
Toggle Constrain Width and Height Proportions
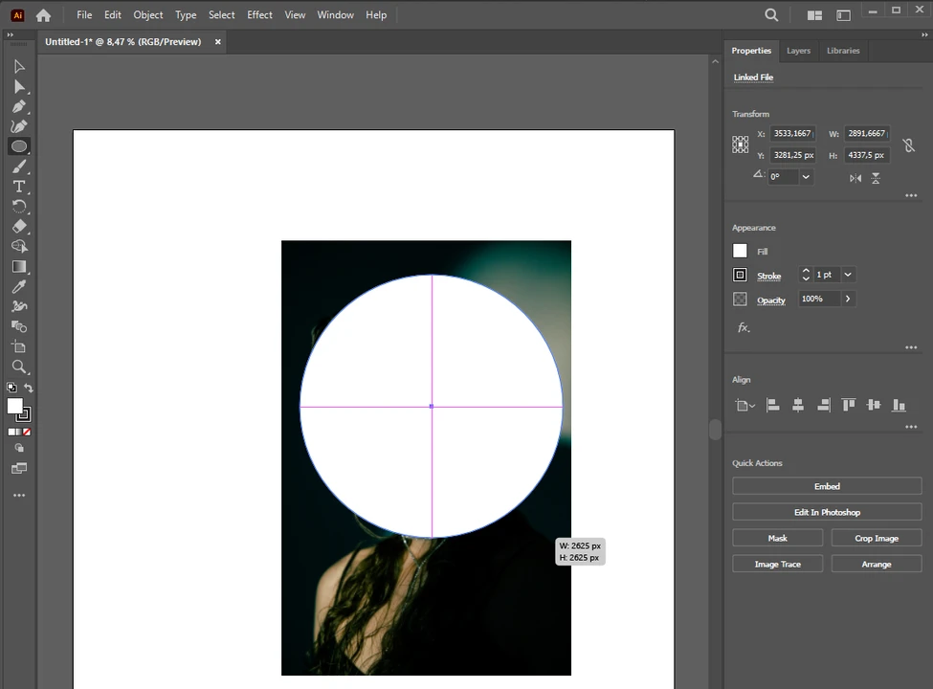coord(909,145)
